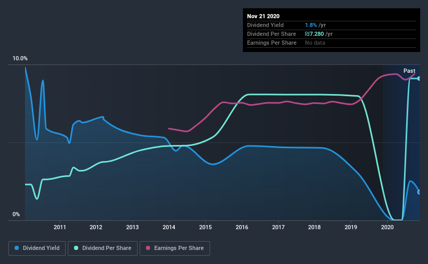Select the 2012 x-axis label
Viewport: 428px width, 264px height.
click(96, 227)
